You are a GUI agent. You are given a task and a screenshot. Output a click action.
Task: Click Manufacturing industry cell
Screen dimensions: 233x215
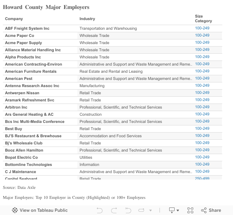point(92,86)
